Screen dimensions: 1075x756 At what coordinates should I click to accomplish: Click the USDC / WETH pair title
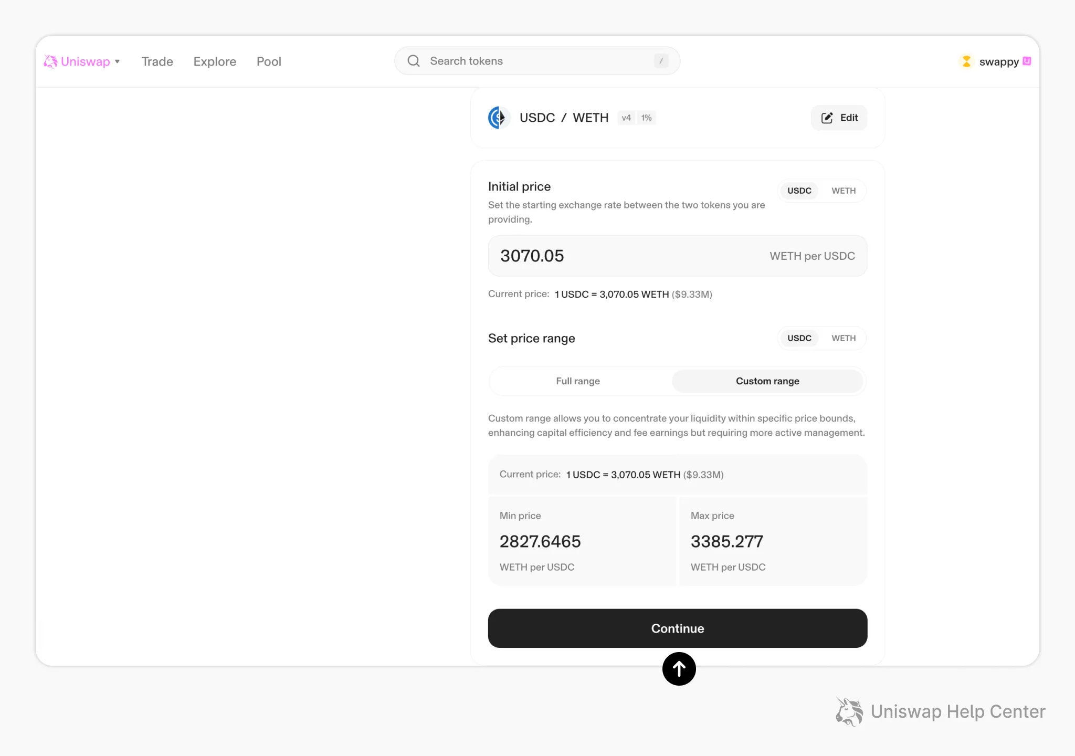tap(564, 118)
